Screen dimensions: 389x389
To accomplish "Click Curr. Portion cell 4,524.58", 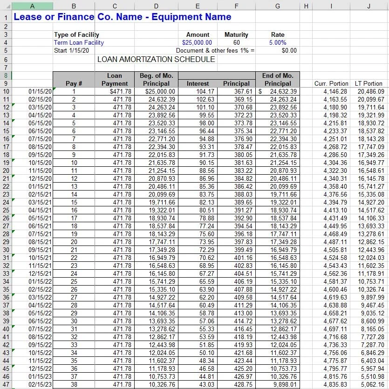I will (x=331, y=258).
